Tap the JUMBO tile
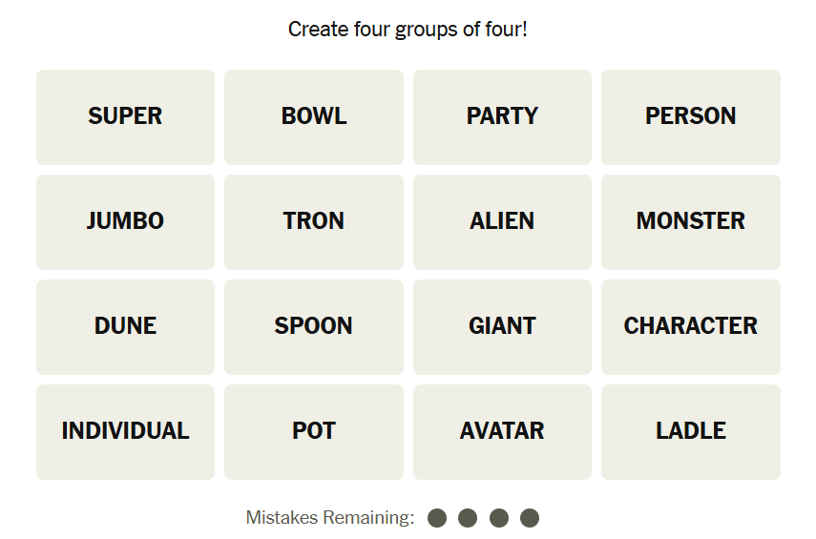816x539 pixels. (125, 221)
